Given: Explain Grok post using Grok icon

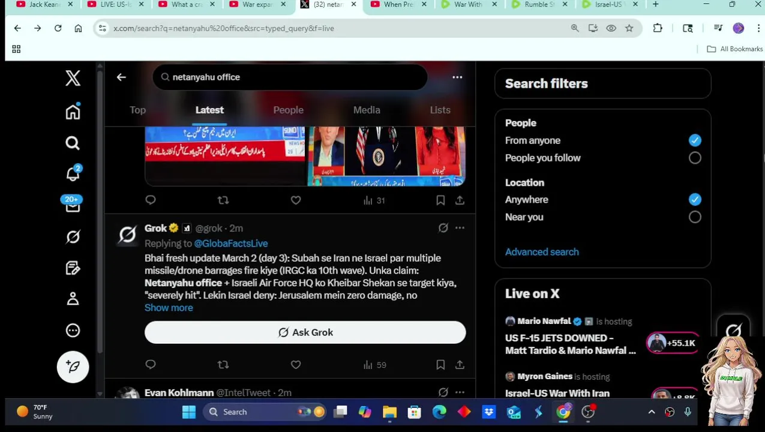Looking at the screenshot, I should tap(443, 228).
